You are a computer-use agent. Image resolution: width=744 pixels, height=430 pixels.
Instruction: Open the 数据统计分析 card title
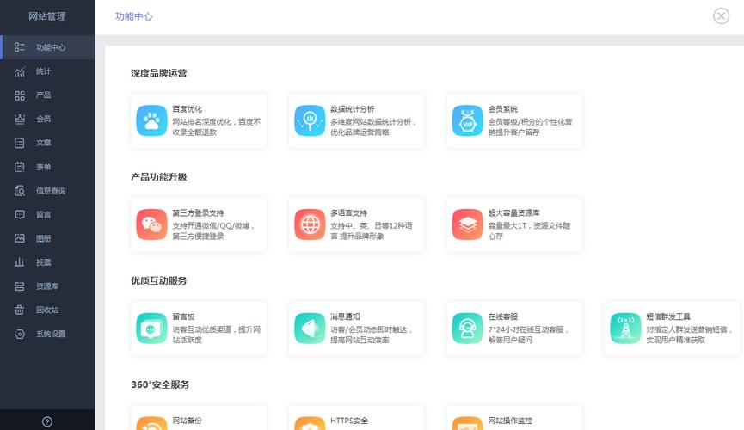352,109
